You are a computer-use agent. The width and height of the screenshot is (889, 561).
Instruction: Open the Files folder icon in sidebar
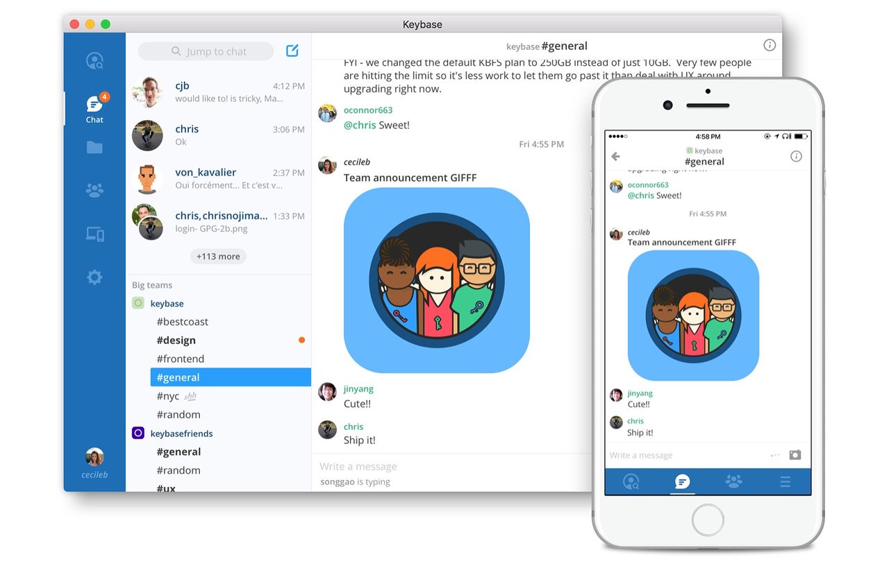click(94, 147)
